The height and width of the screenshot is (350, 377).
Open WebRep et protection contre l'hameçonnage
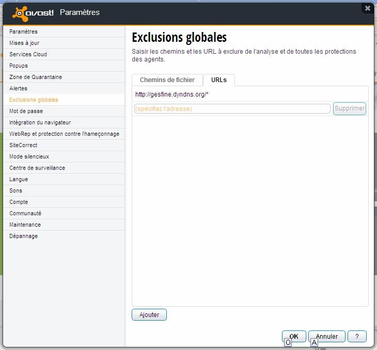coord(64,134)
